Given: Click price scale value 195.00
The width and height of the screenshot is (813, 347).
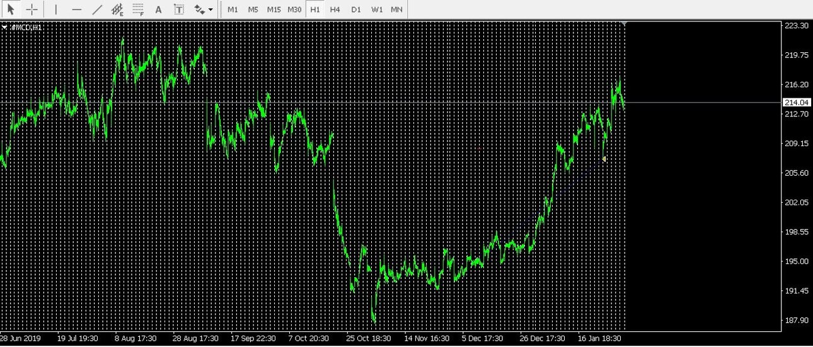Looking at the screenshot, I should click(797, 261).
